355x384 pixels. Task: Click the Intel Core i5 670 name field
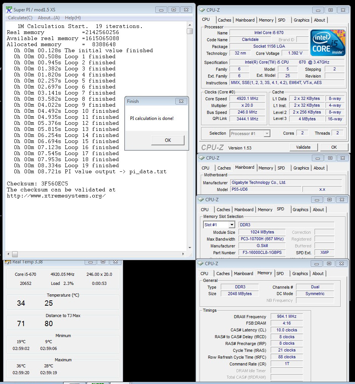[269, 33]
